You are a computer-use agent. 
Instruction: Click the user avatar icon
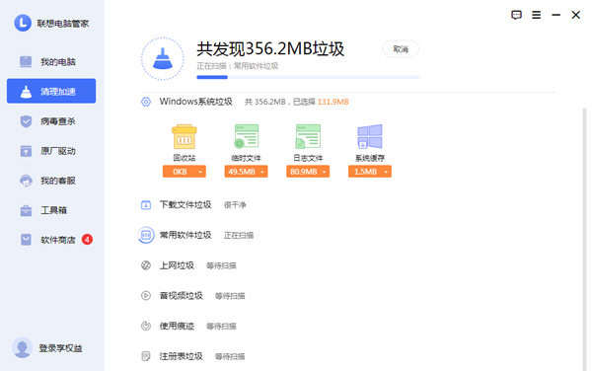point(23,347)
